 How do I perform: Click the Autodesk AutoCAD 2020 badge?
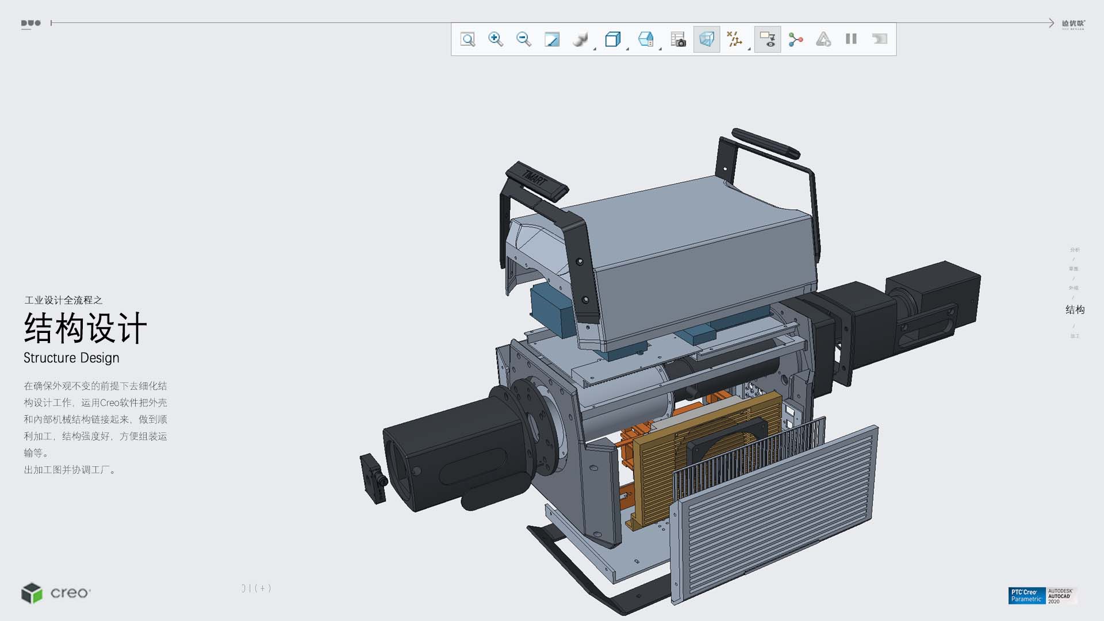click(1061, 595)
